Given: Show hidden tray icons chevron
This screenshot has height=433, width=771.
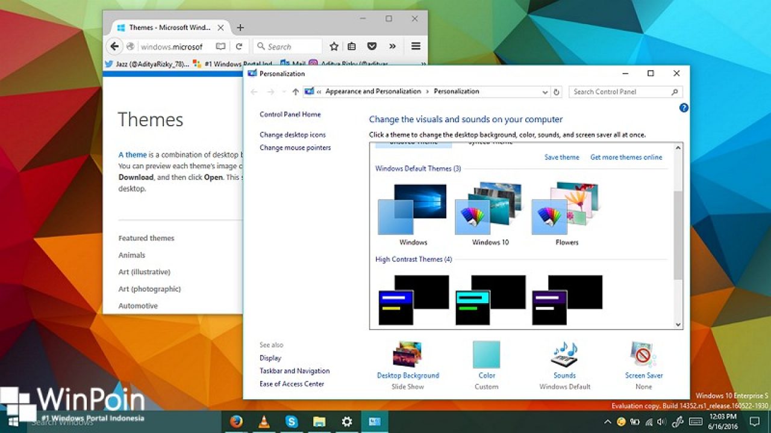Looking at the screenshot, I should 607,422.
